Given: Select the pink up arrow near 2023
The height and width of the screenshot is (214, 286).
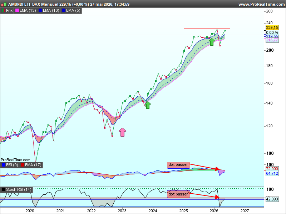Looking at the screenshot, I should 122,132.
